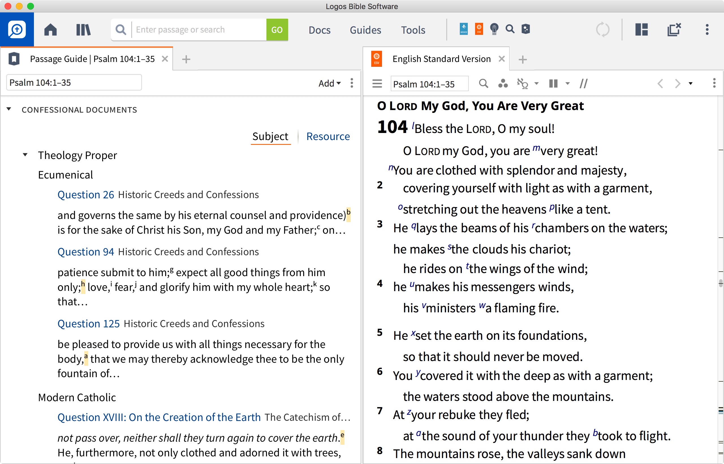Click the ESV pane scrollbar thumb
The image size is (724, 464).
[x=721, y=283]
